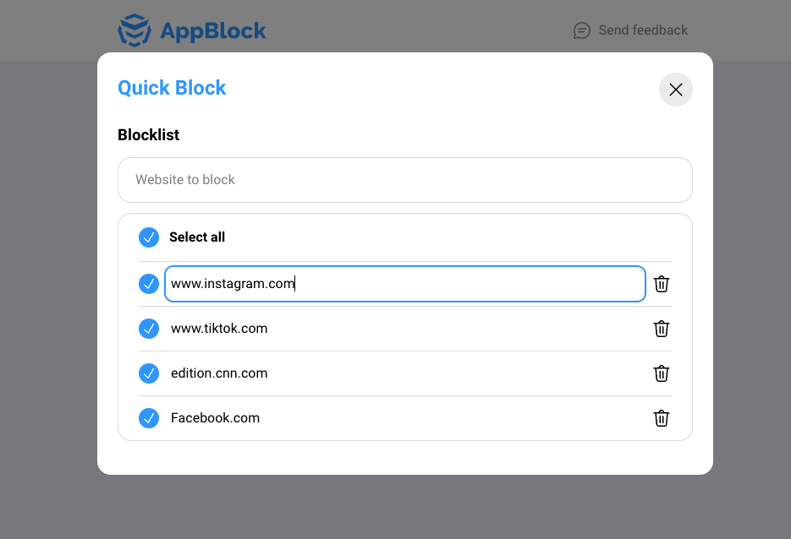Image resolution: width=791 pixels, height=539 pixels.
Task: Delete www.instagram.com with its trash icon
Action: point(662,284)
